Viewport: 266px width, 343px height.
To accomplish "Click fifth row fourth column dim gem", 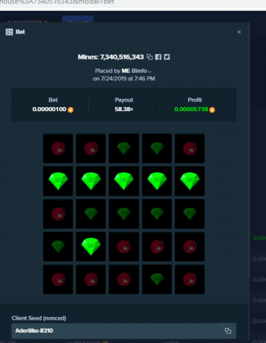I will (157, 279).
